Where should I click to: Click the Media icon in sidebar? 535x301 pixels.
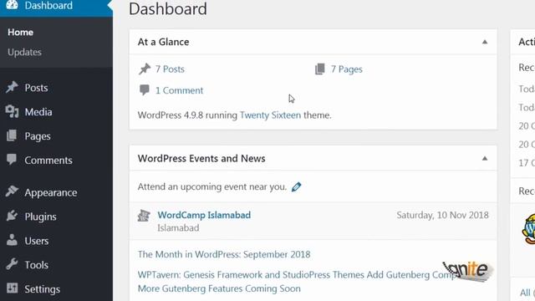[x=12, y=111]
